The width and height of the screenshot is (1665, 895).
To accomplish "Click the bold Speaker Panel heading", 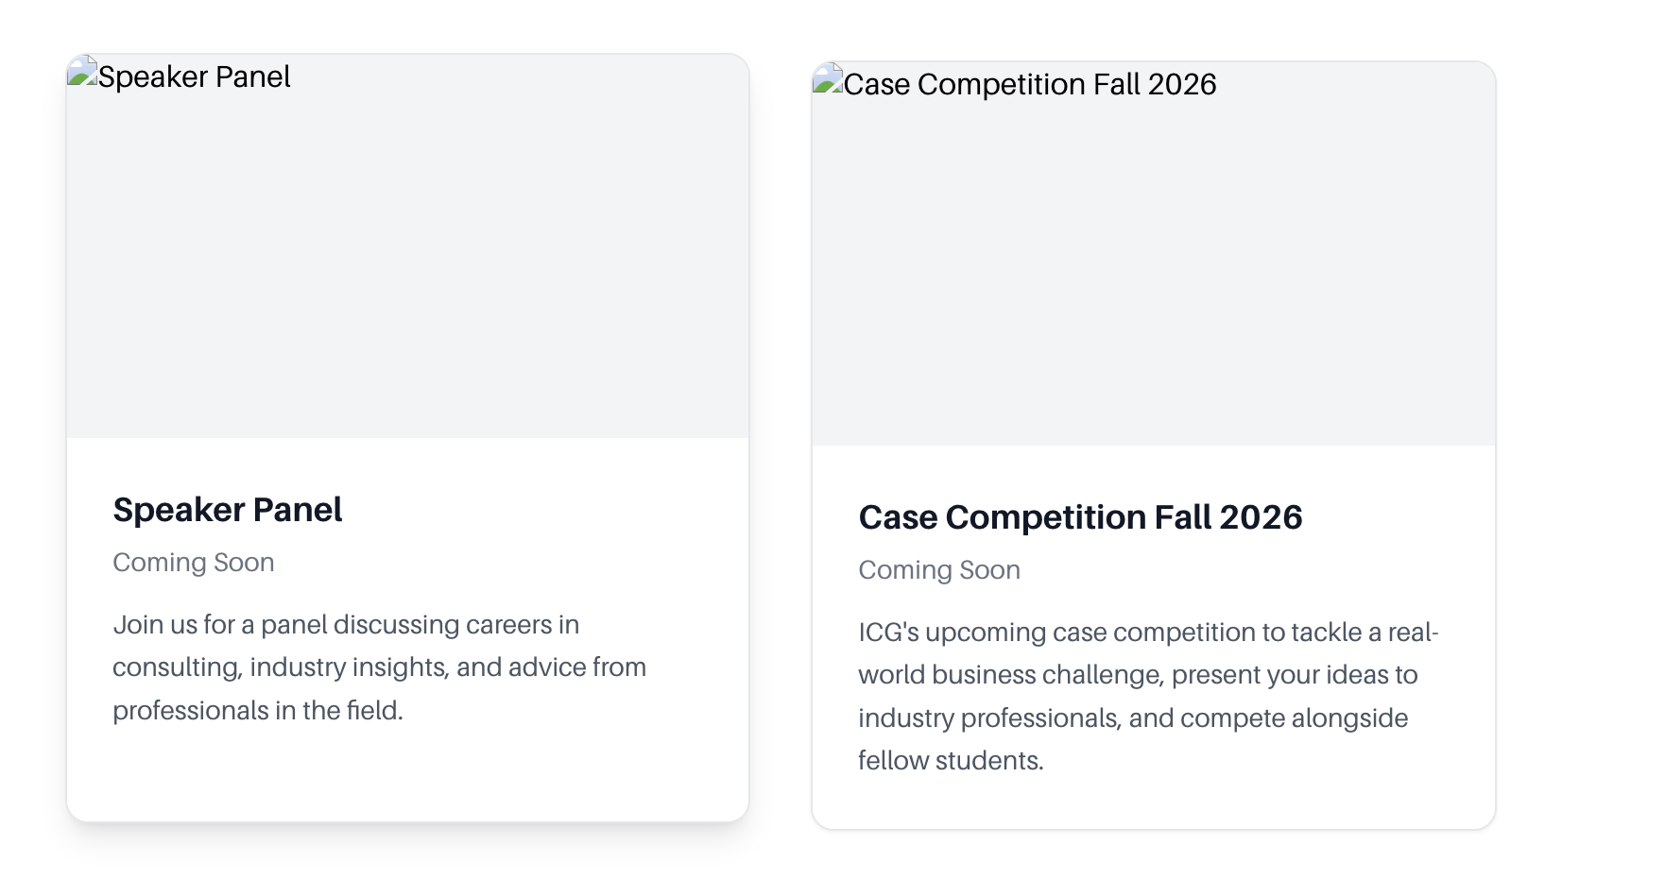I will [x=227, y=510].
